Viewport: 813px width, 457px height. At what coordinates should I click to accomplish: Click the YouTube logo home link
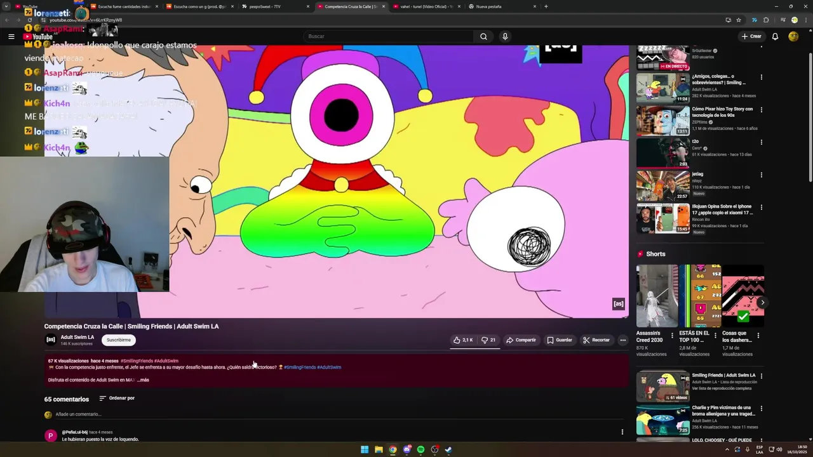(x=38, y=36)
